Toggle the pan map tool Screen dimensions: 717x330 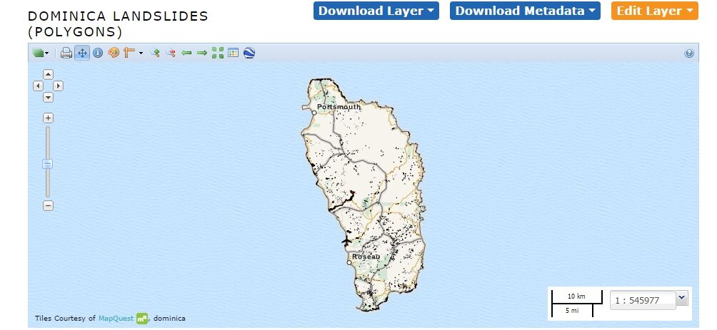82,53
